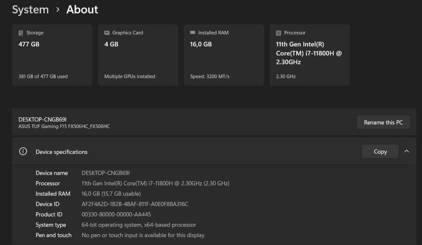Click the About page heading

click(82, 10)
